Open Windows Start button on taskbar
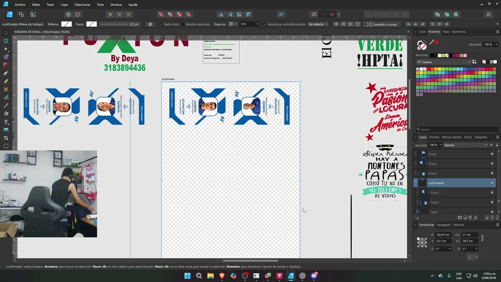This screenshot has height=282, width=501. point(187,276)
